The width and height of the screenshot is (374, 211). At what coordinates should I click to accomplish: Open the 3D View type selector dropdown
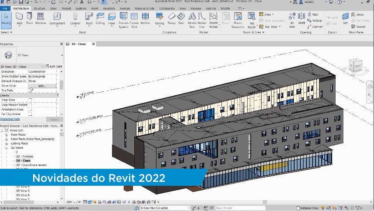click(x=62, y=55)
